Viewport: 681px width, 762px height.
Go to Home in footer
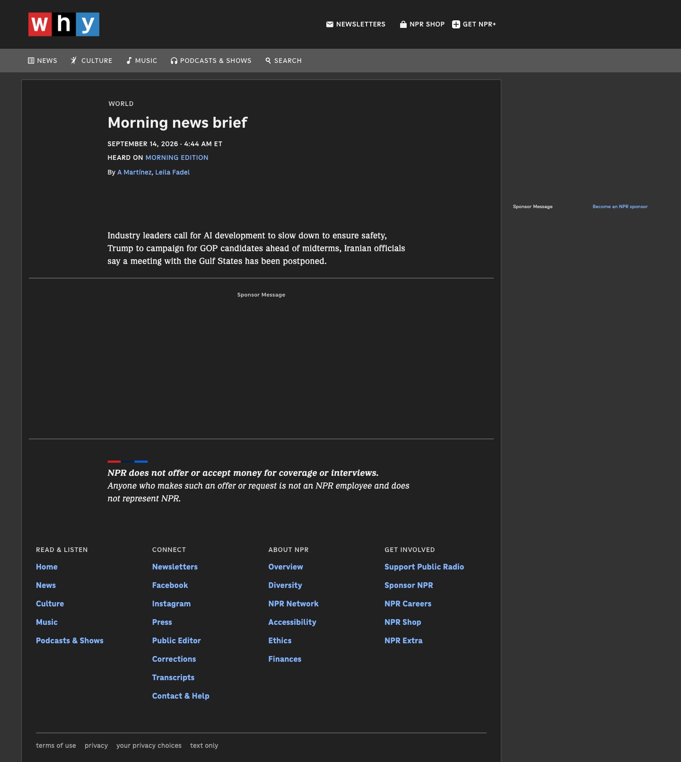(x=47, y=567)
